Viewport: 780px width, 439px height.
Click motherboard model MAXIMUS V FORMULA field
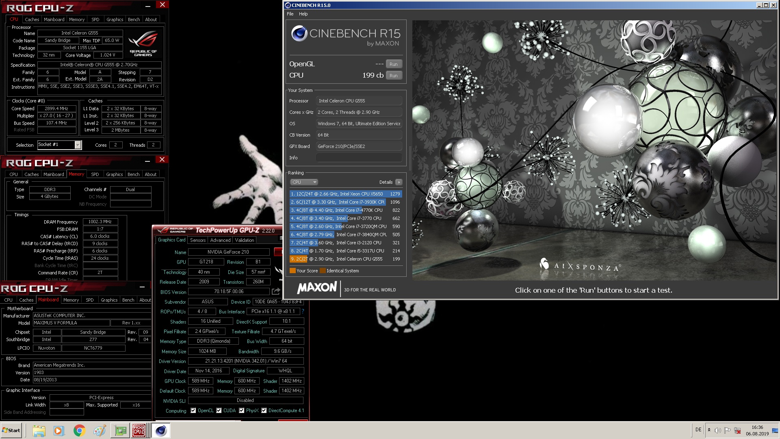pos(71,323)
